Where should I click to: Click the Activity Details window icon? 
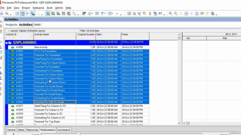[48, 13]
